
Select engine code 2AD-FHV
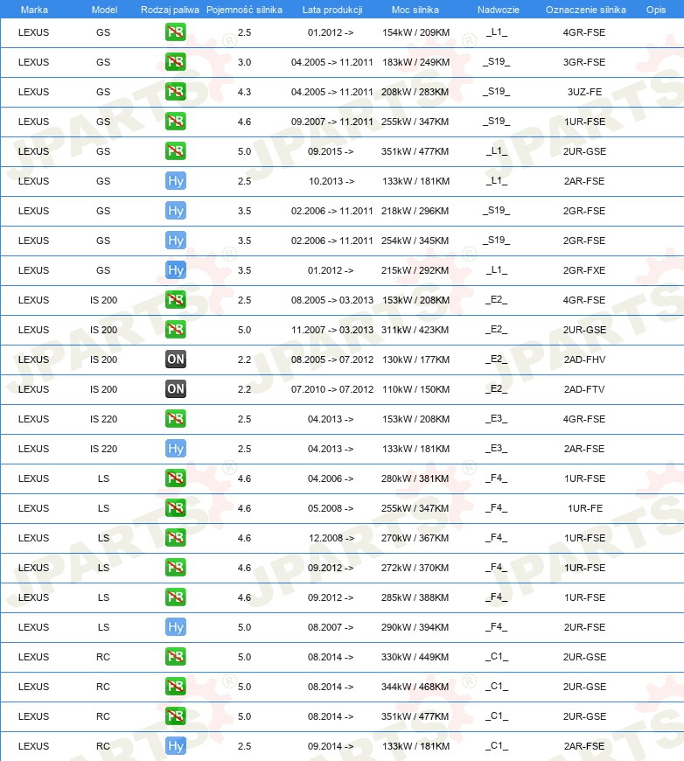point(584,360)
